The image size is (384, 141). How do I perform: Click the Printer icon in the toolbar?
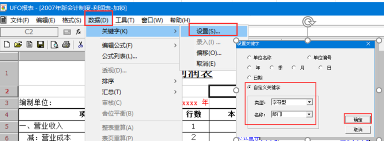coord(66,45)
